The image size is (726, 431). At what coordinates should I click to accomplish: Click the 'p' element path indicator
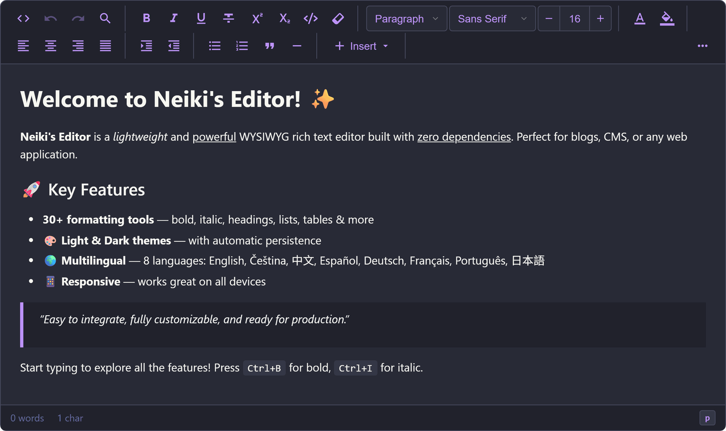click(x=707, y=418)
